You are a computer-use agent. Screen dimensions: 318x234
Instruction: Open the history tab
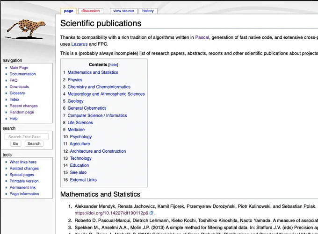148,11
